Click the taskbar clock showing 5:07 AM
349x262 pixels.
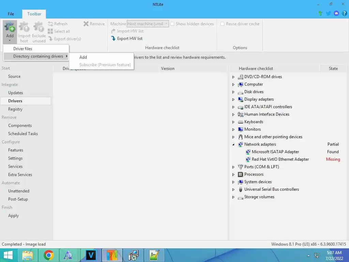pos(334,255)
